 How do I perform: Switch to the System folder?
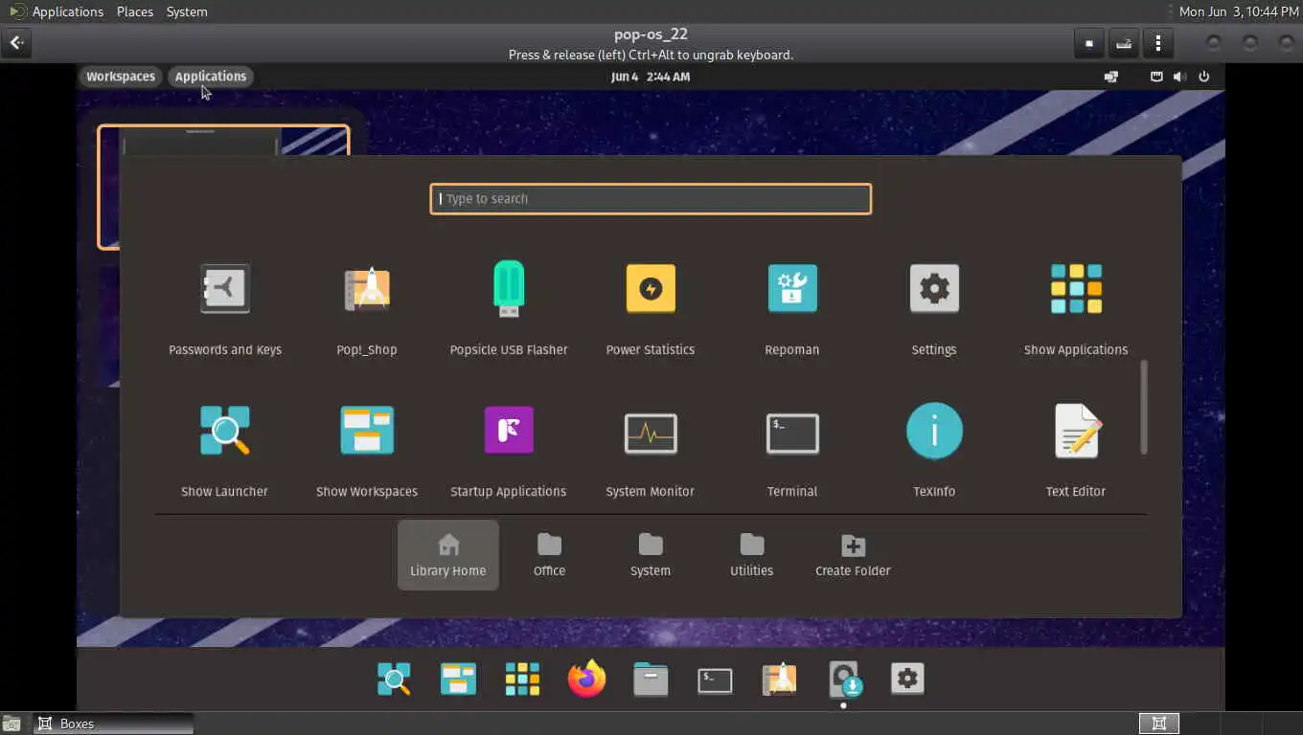[x=651, y=555]
